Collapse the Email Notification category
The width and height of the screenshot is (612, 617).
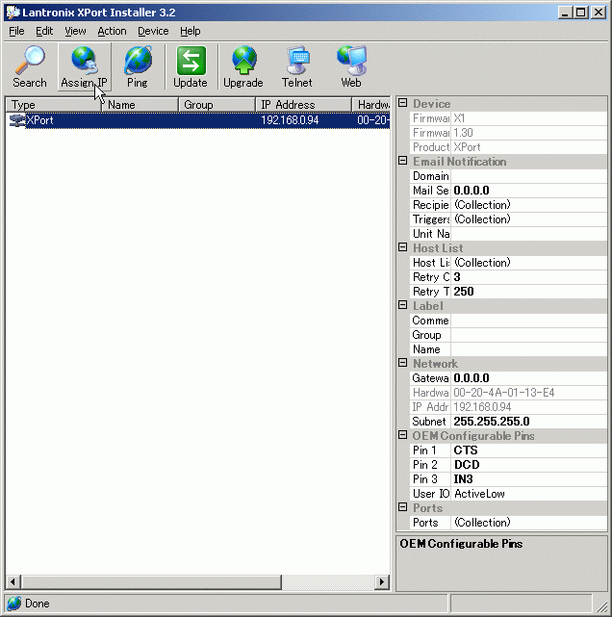(402, 161)
